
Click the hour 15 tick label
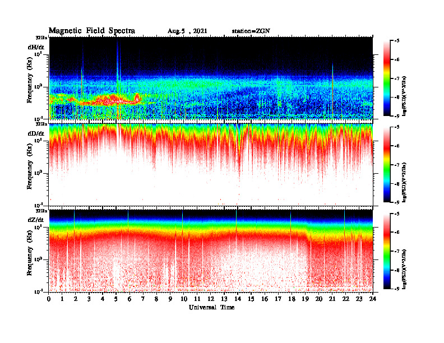tap(251, 299)
